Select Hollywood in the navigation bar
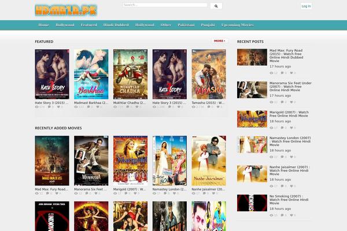 click(x=145, y=25)
